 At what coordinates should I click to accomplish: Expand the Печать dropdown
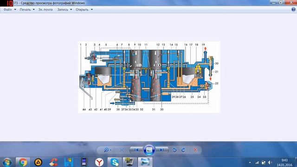(27, 9)
